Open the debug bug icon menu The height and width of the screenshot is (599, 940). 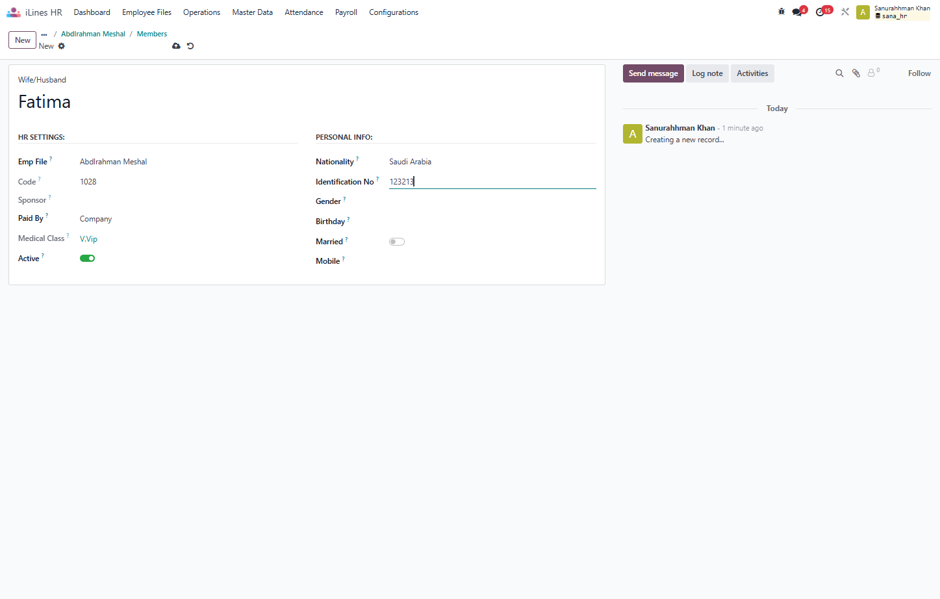click(781, 12)
